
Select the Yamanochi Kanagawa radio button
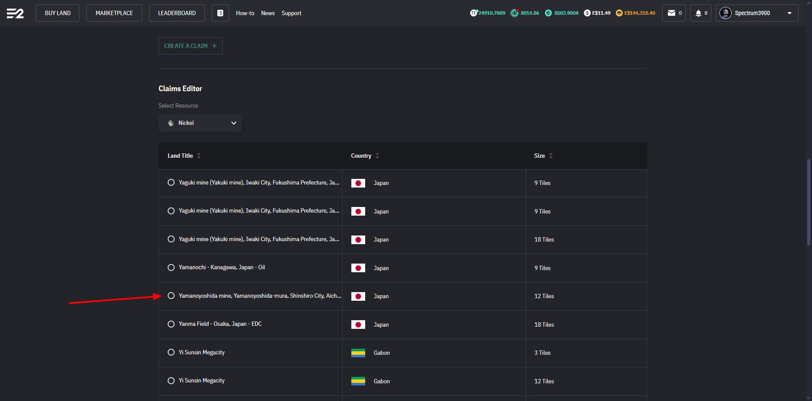coord(171,267)
